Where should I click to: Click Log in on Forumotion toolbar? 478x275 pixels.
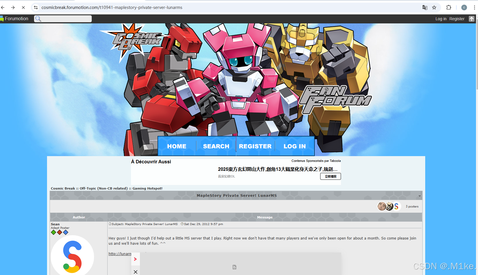point(441,19)
